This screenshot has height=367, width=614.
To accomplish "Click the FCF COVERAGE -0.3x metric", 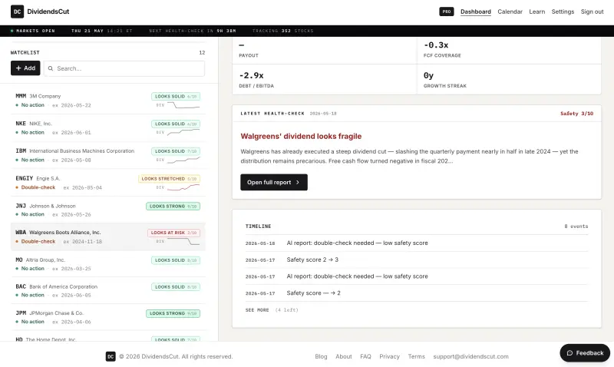I will click(x=509, y=49).
